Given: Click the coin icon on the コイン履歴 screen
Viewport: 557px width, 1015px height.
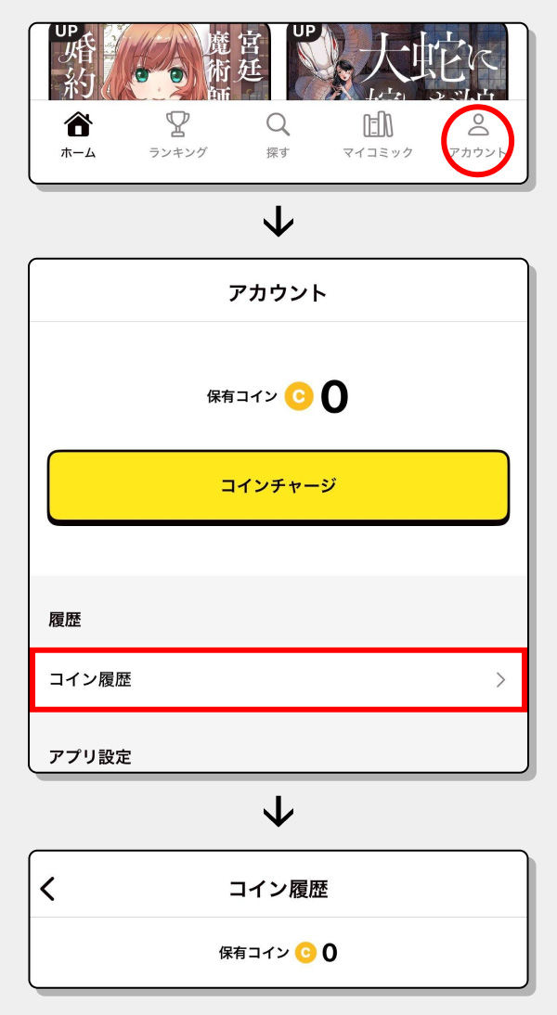Looking at the screenshot, I should click(305, 952).
